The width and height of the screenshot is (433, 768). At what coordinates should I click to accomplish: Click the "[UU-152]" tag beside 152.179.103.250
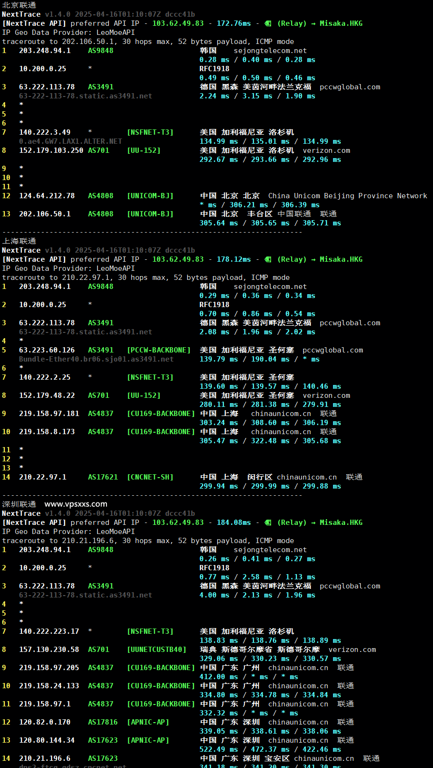pyautogui.click(x=144, y=150)
